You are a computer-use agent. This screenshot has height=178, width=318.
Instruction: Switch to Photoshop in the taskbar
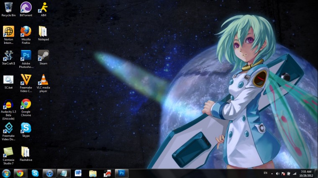pyautogui.click(x=122, y=173)
